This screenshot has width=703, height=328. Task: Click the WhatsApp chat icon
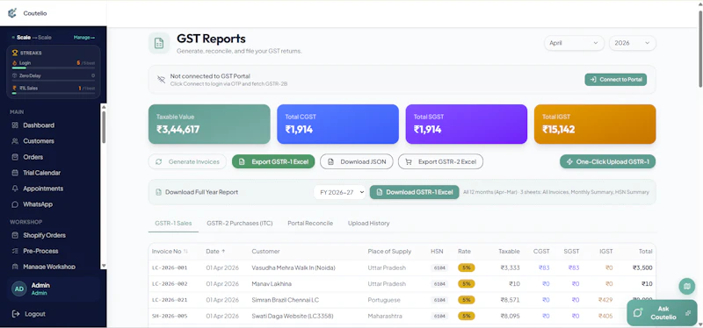coord(15,204)
